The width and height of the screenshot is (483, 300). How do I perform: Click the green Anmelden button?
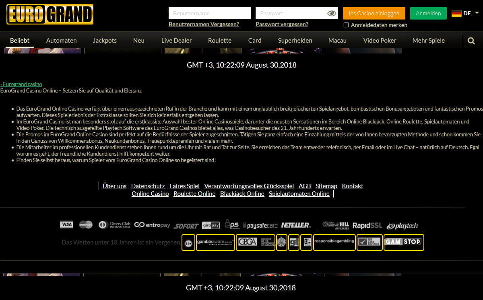pyautogui.click(x=428, y=13)
